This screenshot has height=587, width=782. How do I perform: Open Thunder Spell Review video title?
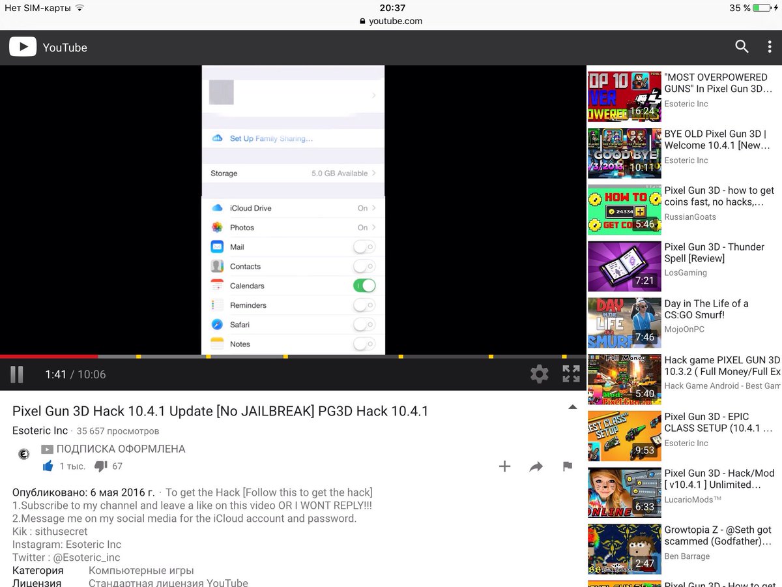click(x=714, y=252)
